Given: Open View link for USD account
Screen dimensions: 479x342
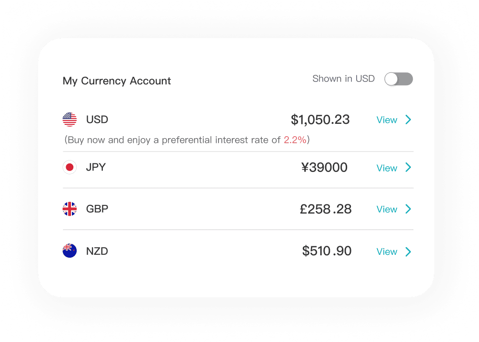Looking at the screenshot, I should [x=387, y=120].
